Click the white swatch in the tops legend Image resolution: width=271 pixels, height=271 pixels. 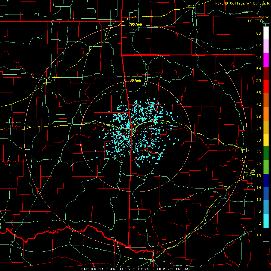[x=266, y=33]
